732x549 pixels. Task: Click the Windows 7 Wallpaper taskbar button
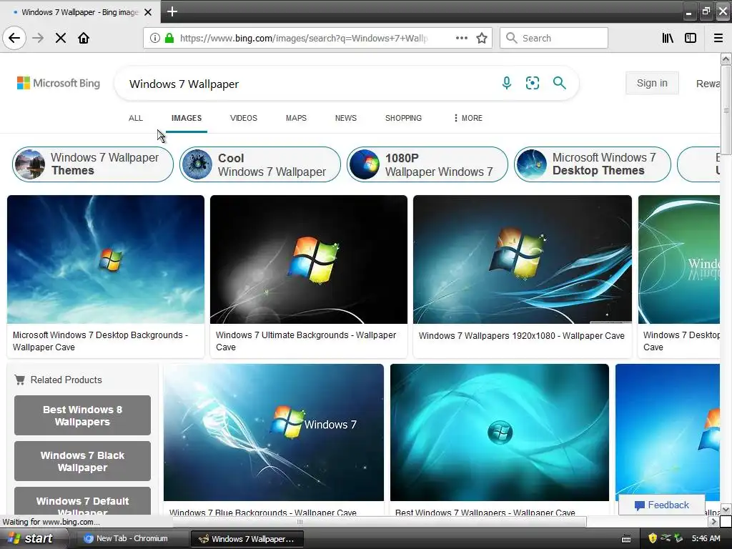coord(247,539)
